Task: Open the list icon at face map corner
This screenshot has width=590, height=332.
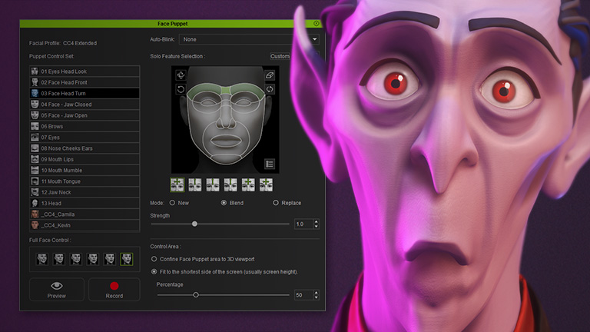Action: click(270, 163)
